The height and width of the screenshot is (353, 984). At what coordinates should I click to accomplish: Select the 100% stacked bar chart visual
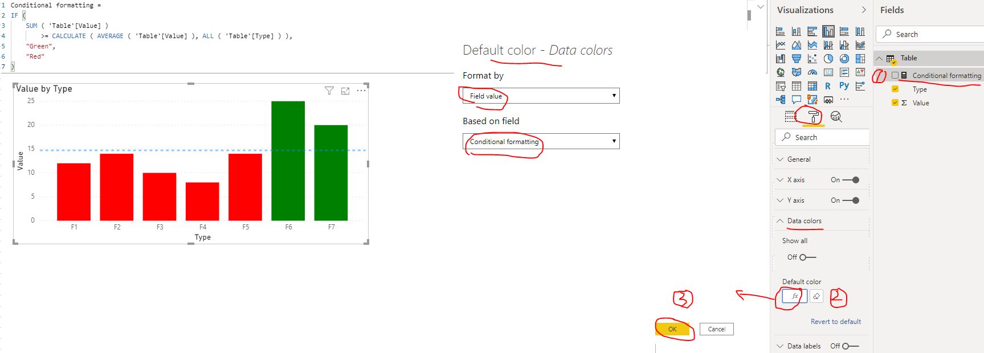click(x=844, y=31)
